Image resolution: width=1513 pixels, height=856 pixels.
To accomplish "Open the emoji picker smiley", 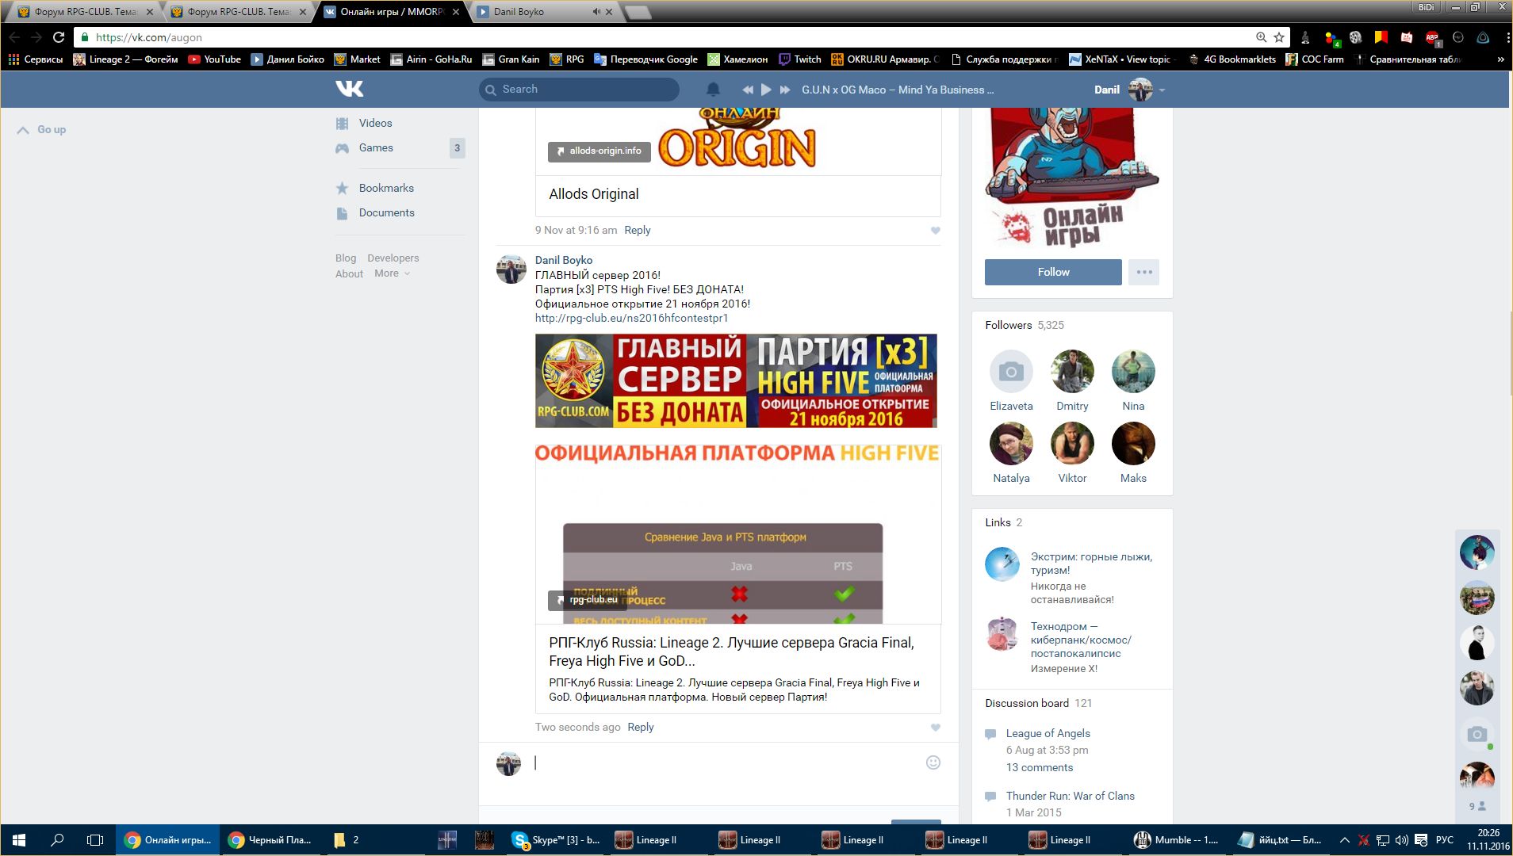I will (x=933, y=762).
